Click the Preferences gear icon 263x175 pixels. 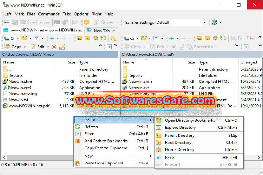tap(87, 22)
